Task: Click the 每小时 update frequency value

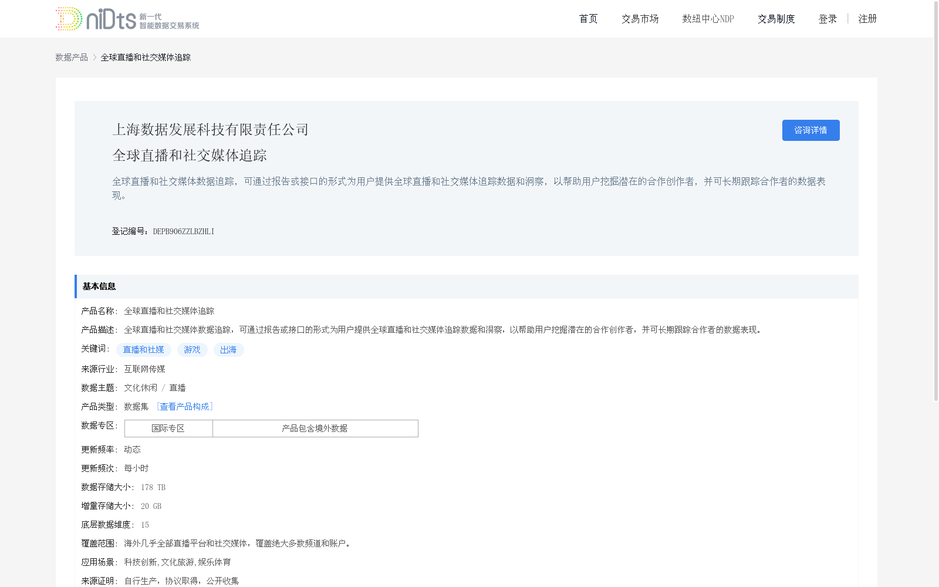Action: click(x=136, y=468)
